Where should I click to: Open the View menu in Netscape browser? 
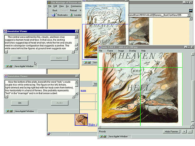[61, 6]
